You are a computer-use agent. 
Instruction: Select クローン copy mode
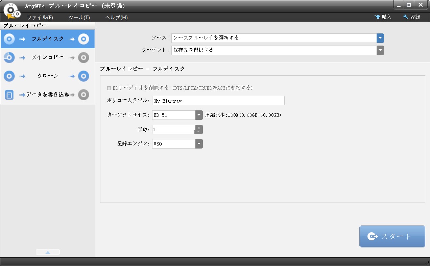[x=48, y=76]
